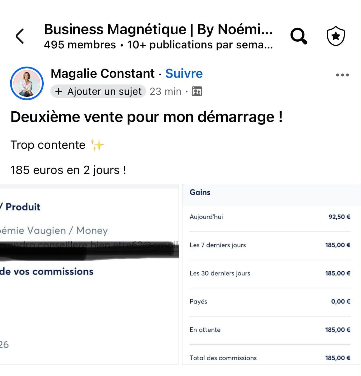Tap the Les 7 derniers jours row
Viewport: 361px width, 376px height.
270,245
